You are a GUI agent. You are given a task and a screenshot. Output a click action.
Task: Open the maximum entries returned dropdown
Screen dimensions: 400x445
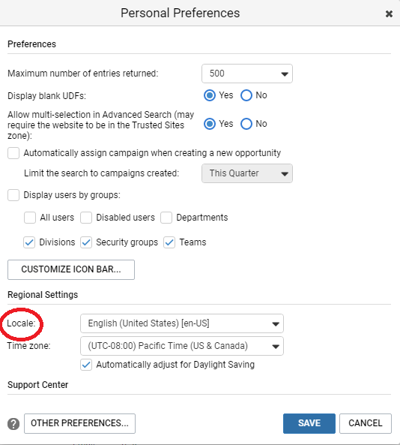(247, 74)
